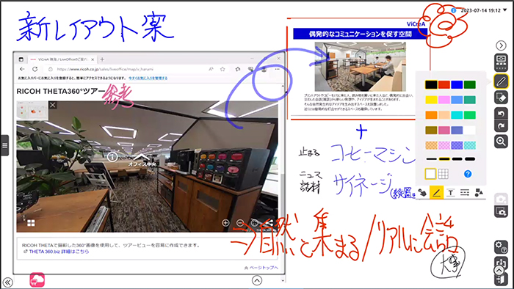Select the second line thickness highlighted yellow

[x=444, y=159]
